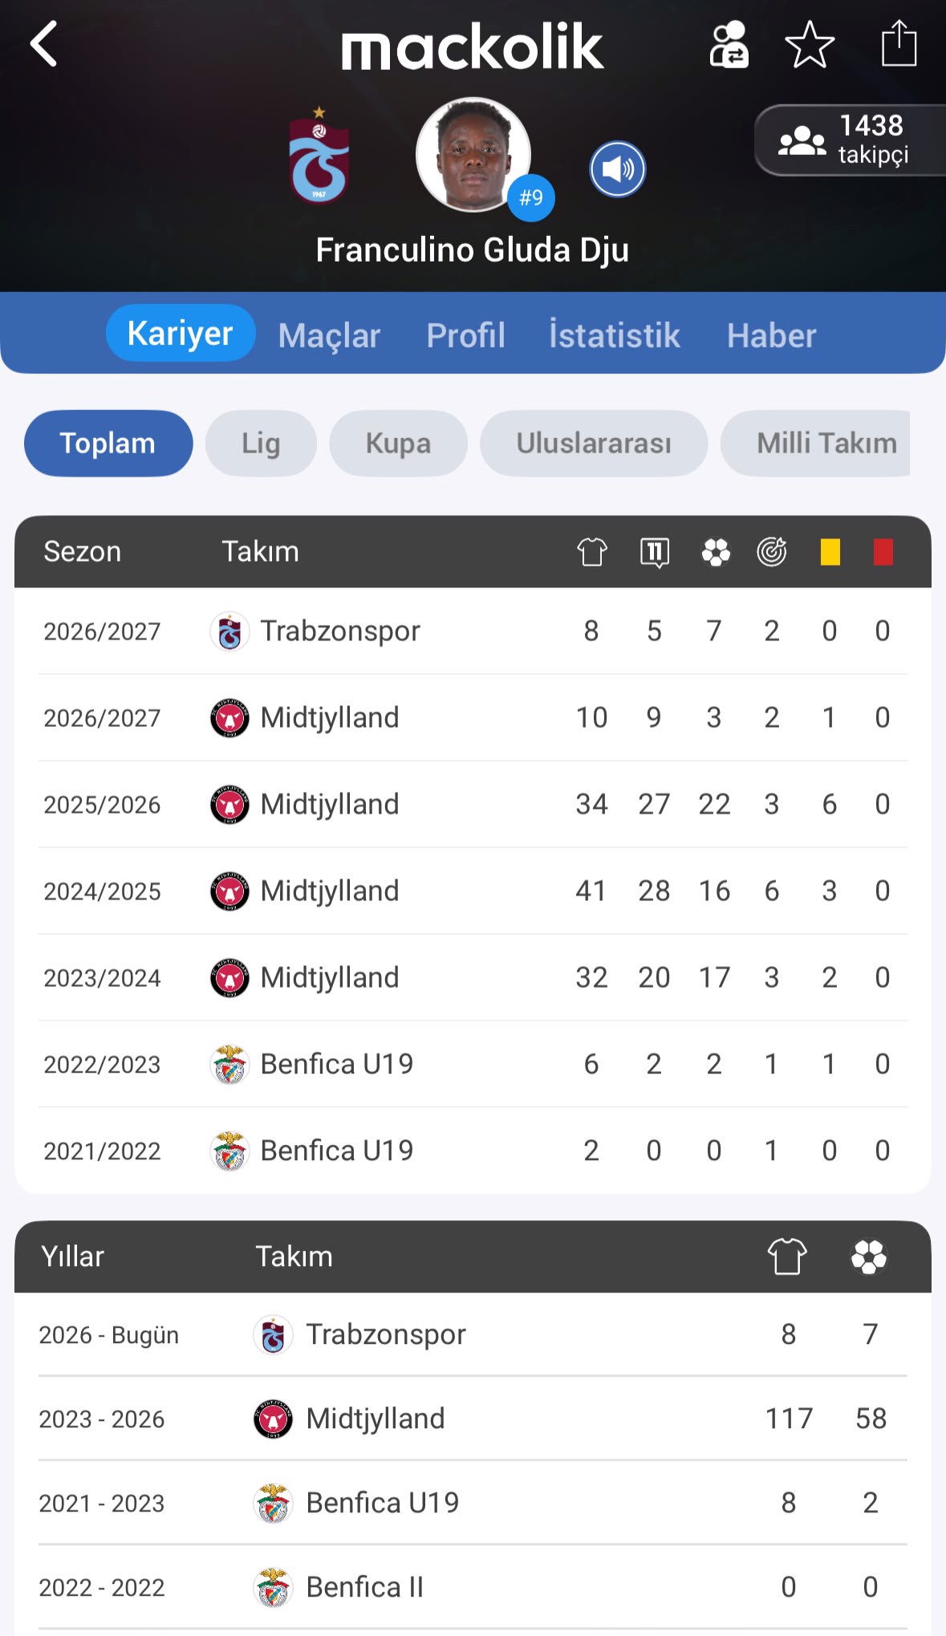
Task: Open Midtjylland 2025/2026 season row
Action: (473, 804)
